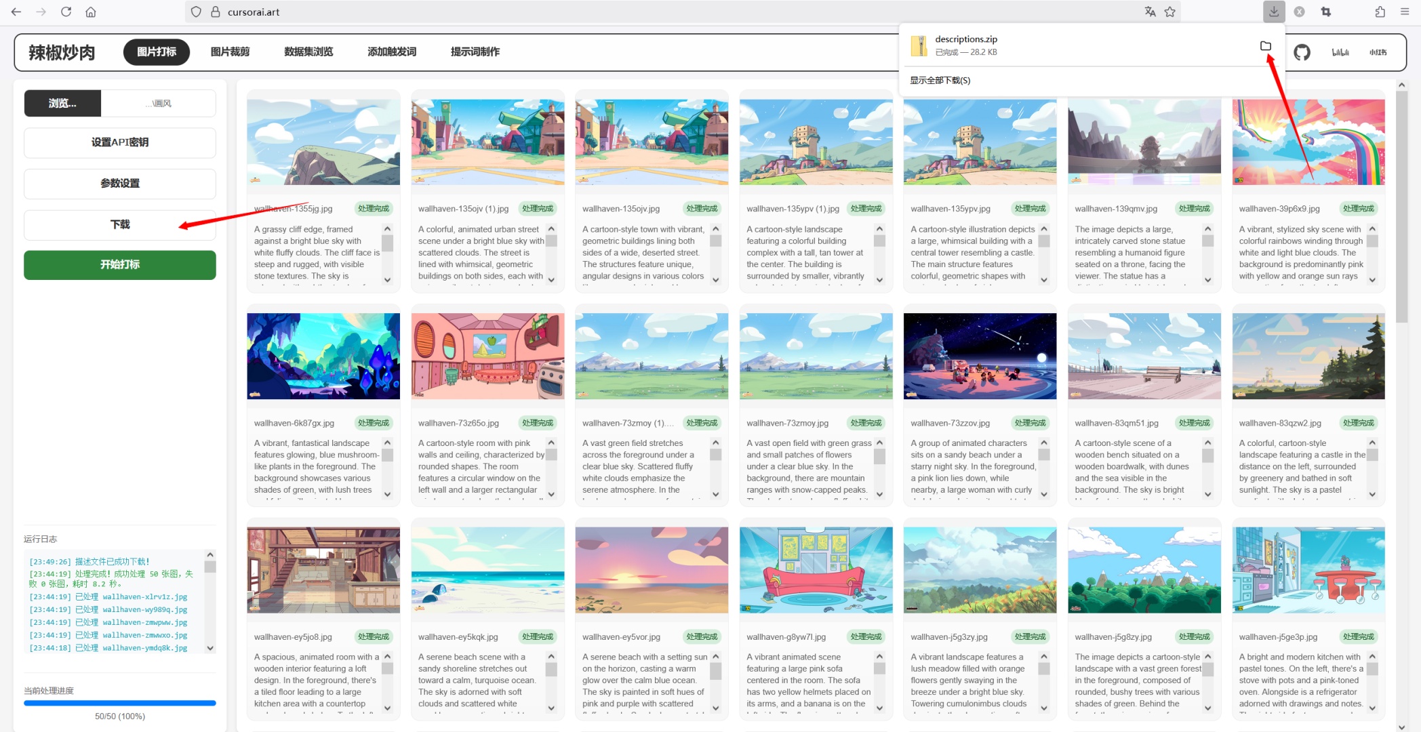This screenshot has height=732, width=1421.
Task: Open the Bilibili link icon
Action: (x=1340, y=52)
